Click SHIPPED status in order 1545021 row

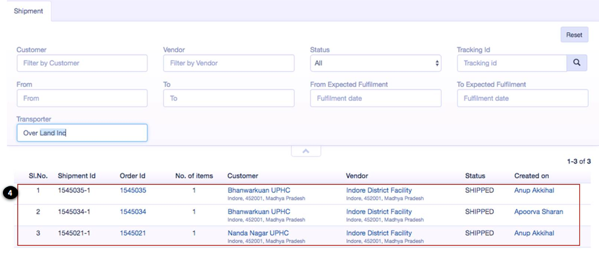point(479,233)
